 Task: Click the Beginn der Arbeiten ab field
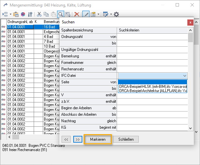[152, 108]
